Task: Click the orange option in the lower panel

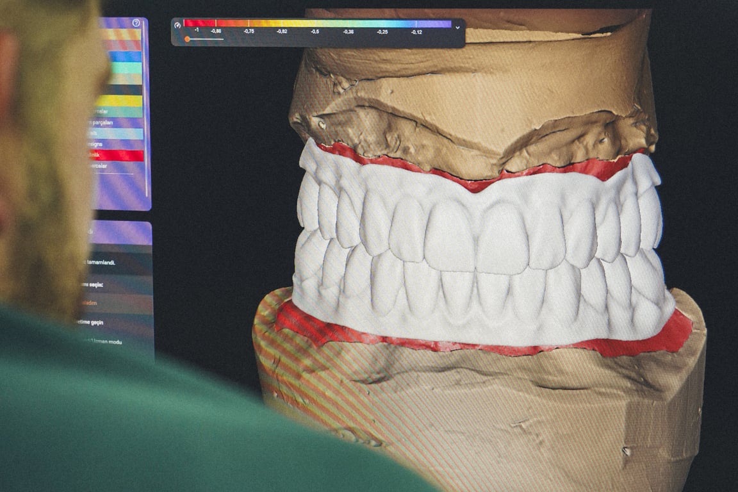Action: [116, 304]
